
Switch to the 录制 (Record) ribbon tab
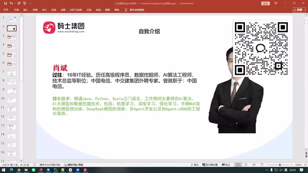point(89,10)
